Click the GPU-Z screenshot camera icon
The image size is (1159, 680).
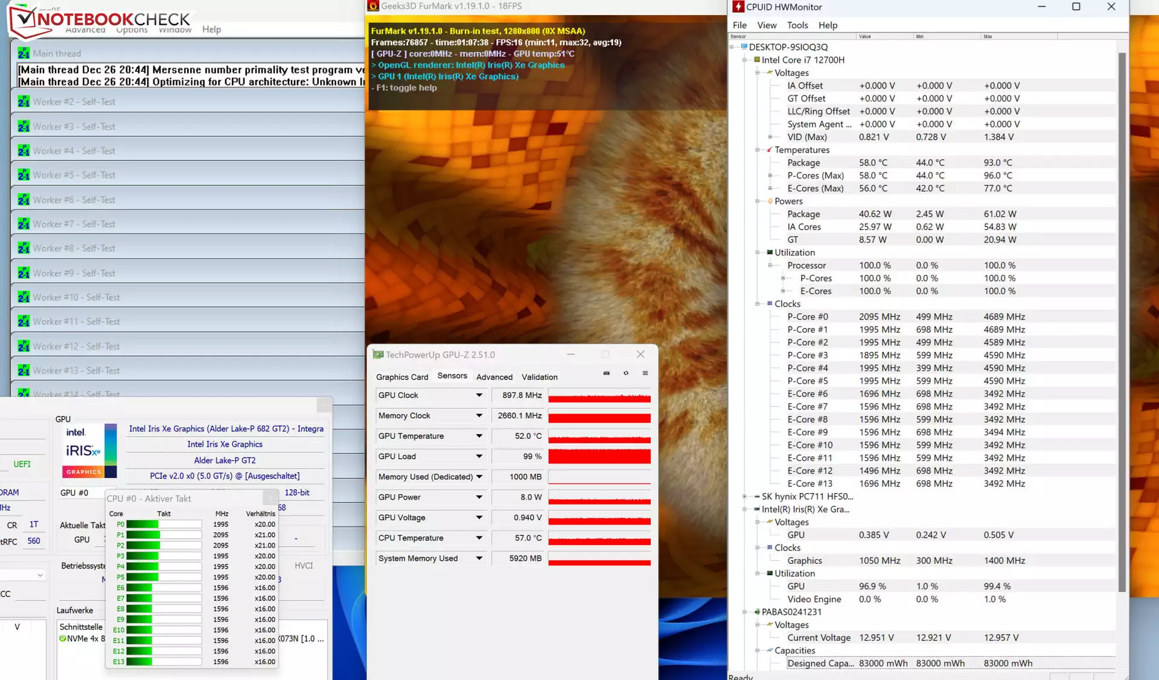606,373
